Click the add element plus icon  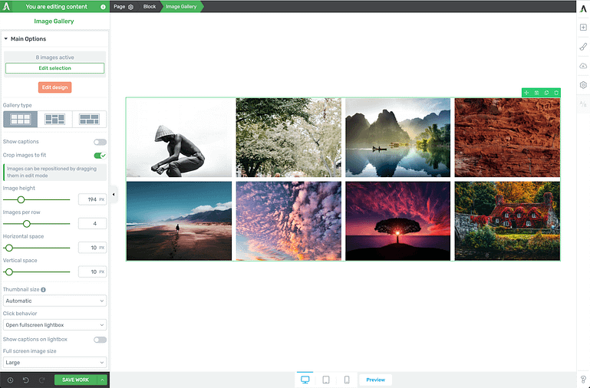pyautogui.click(x=583, y=28)
